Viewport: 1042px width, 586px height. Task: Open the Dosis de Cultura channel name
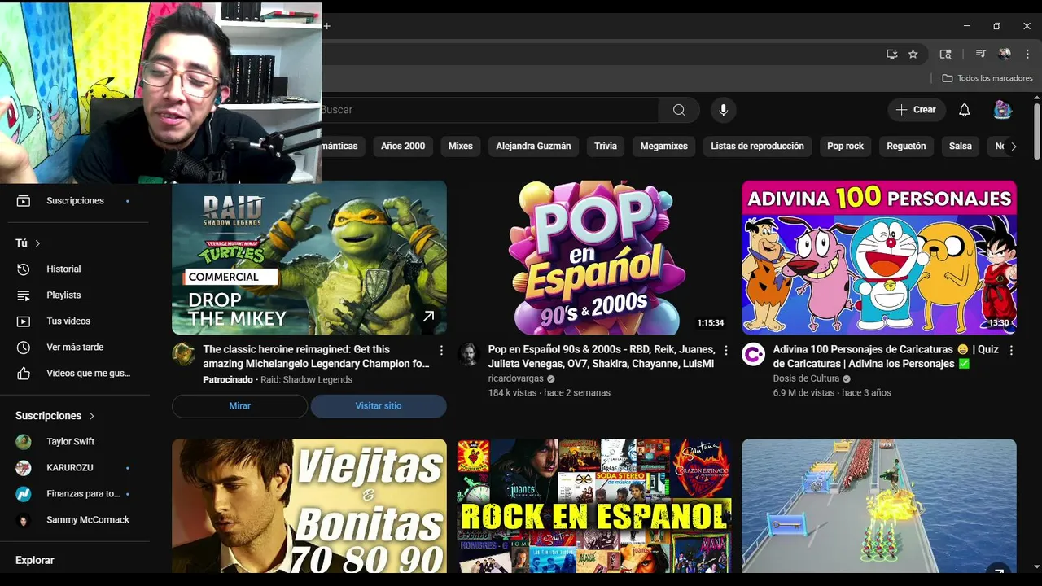pos(806,379)
